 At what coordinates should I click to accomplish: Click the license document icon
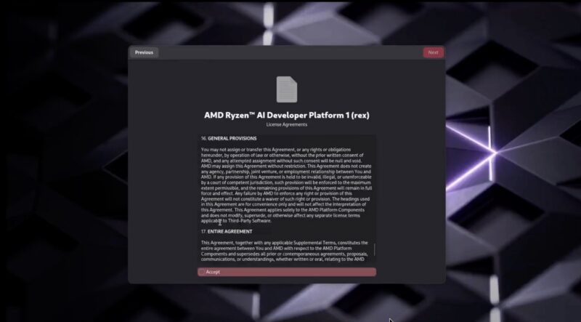coord(287,89)
